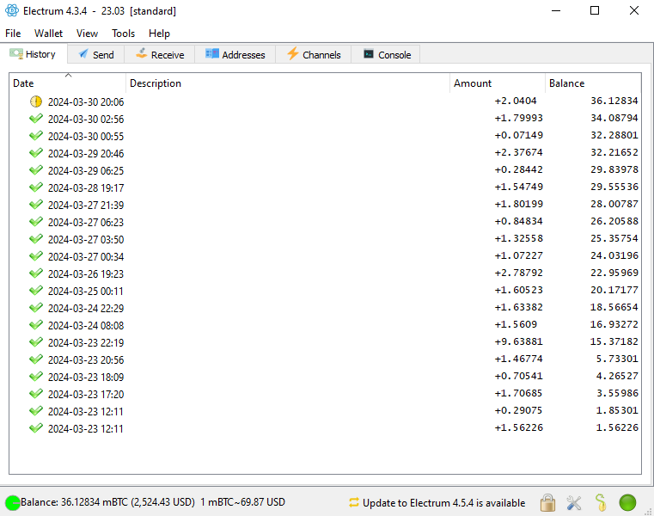Click confirmed checkmark for 2024-03-23 22:19

tap(36, 342)
